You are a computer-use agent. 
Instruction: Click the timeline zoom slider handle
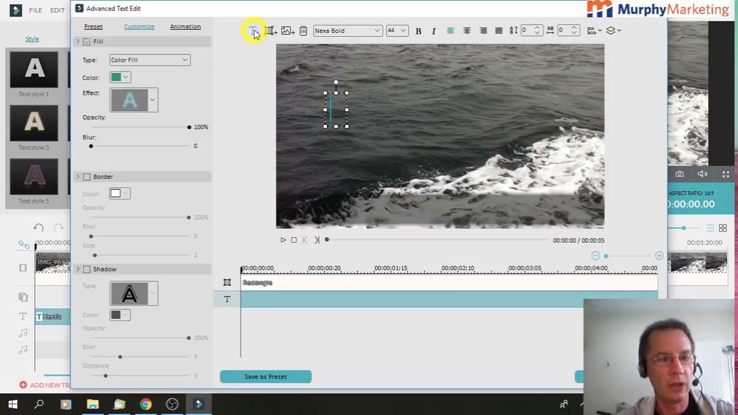tap(606, 256)
